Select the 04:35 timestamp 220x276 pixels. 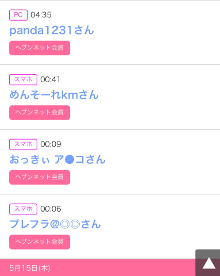(x=41, y=15)
